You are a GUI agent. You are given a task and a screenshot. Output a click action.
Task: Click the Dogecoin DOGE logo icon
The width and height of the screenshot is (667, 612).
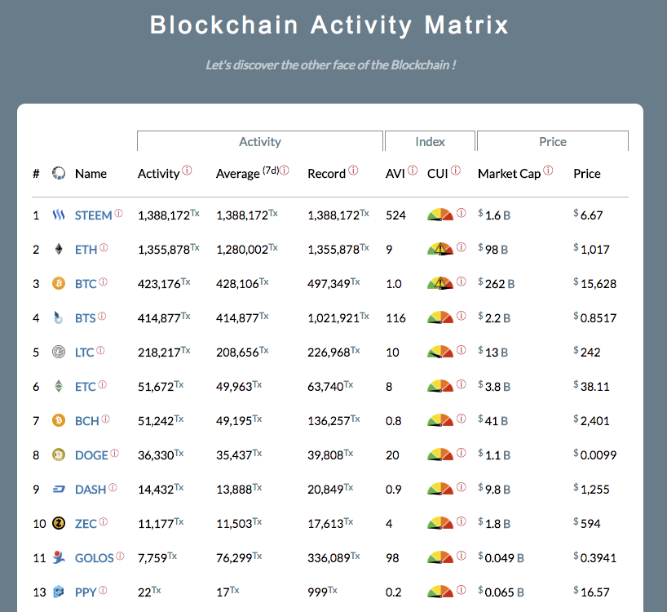click(x=59, y=455)
